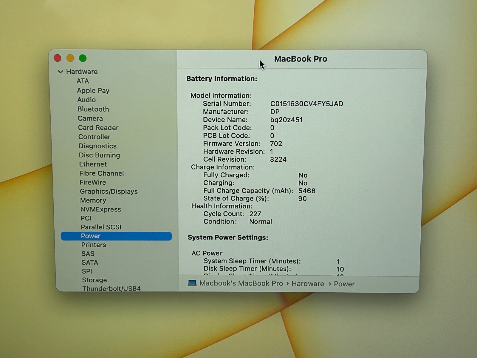View Diagnostics information

tap(97, 146)
